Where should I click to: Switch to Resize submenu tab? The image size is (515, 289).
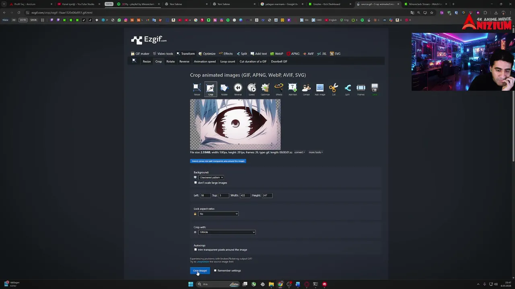click(x=146, y=61)
